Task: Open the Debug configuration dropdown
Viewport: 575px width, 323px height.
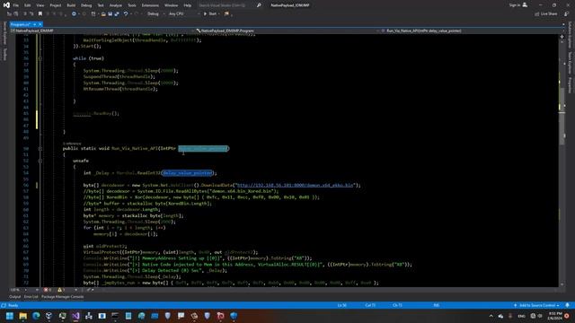Action: [155, 14]
